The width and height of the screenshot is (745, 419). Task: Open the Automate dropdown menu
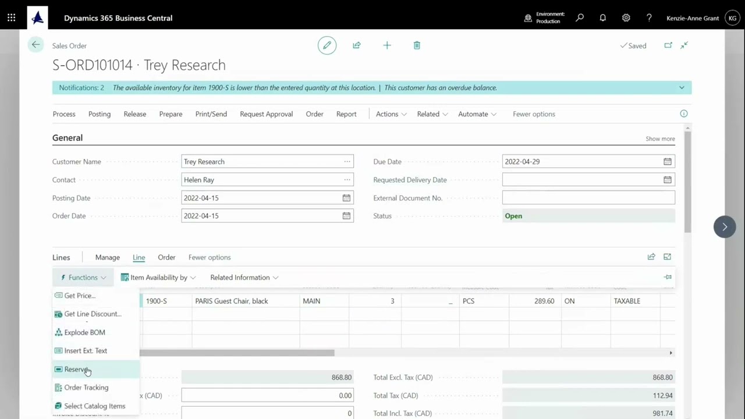[x=477, y=114]
